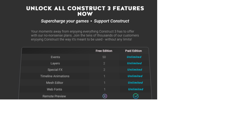This screenshot has height=114, width=247.
Task: Click Unlimited in the Layers row
Action: tap(134, 63)
